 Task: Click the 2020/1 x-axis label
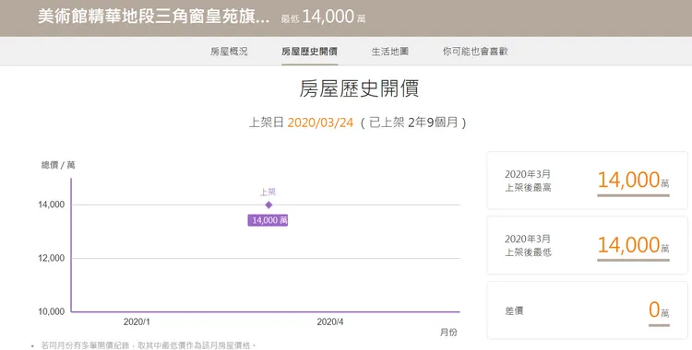pos(137,322)
